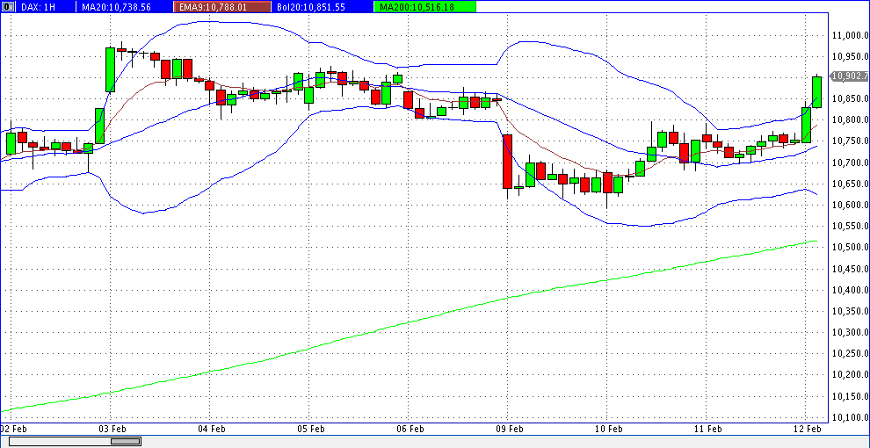Click the 04 Feb date label
The image size is (870, 448).
212,430
